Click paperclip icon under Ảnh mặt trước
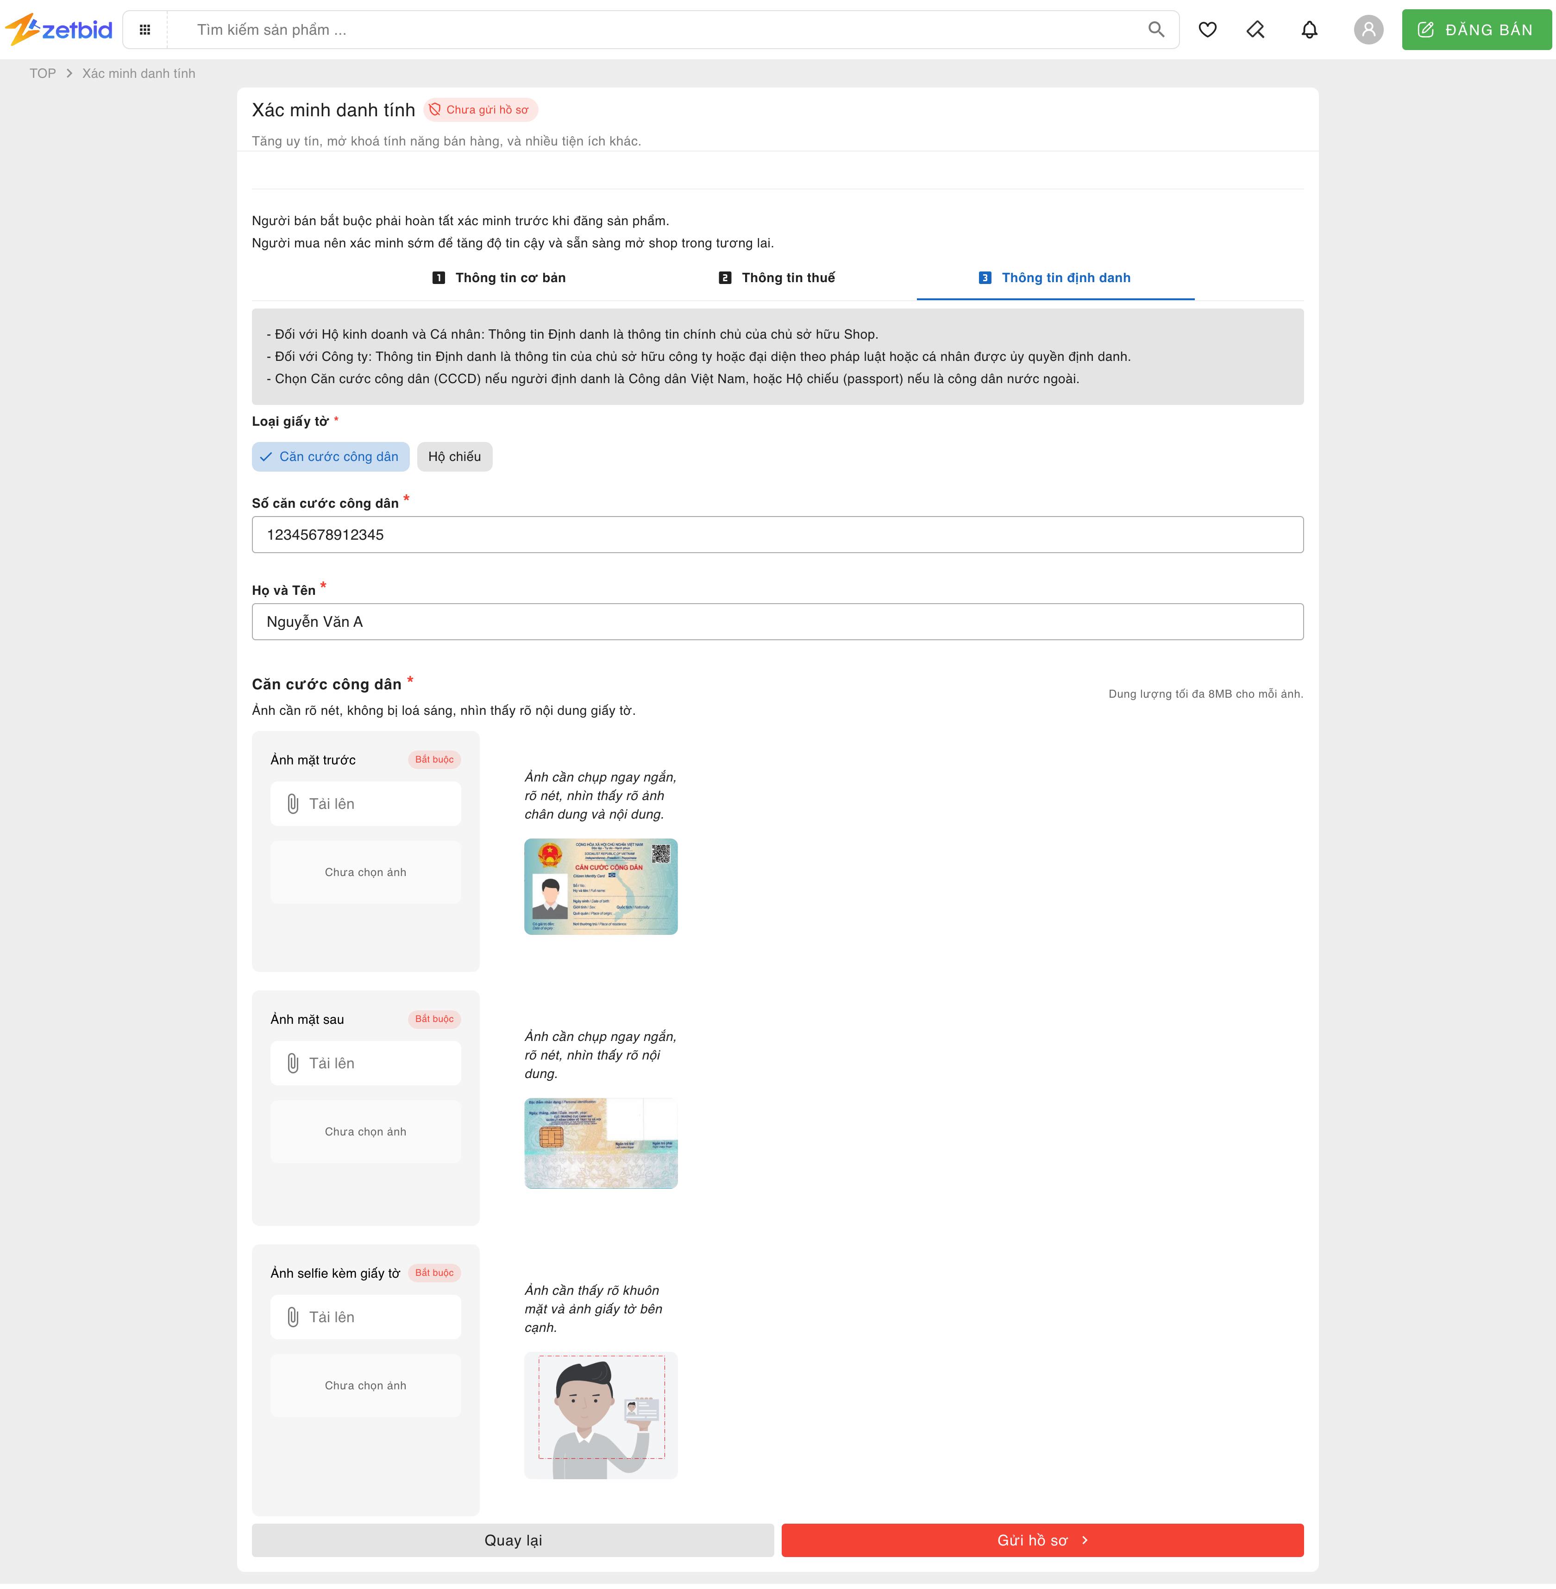The image size is (1556, 1589). [x=293, y=804]
